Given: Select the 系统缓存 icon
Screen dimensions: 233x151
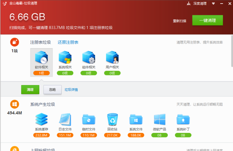Looking at the screenshot, I should [42, 119].
